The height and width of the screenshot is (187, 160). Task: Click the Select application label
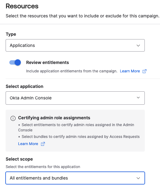tap(25, 86)
